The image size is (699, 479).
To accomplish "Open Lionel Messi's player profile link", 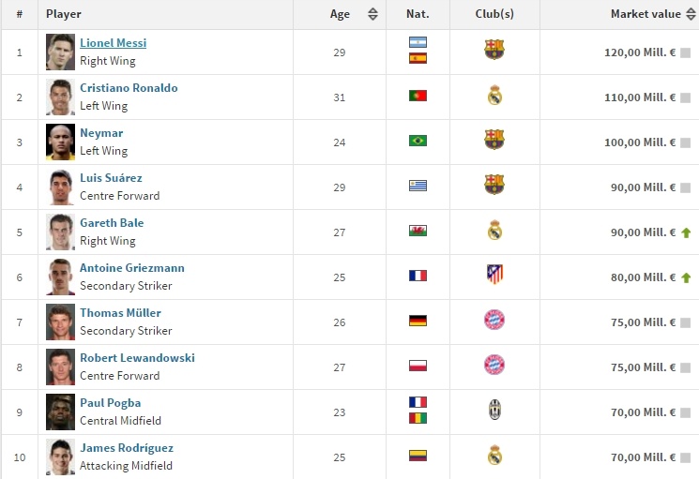I will click(x=113, y=43).
